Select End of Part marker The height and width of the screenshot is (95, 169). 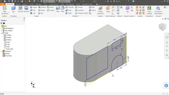click(x=7, y=56)
